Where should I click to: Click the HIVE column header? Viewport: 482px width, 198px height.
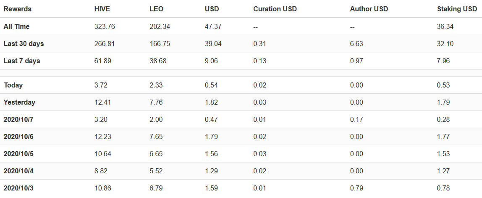click(102, 9)
